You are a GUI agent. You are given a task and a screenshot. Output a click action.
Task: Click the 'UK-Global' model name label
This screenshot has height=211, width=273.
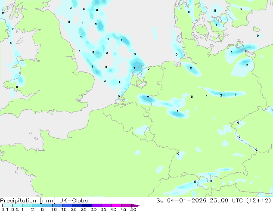point(74,201)
